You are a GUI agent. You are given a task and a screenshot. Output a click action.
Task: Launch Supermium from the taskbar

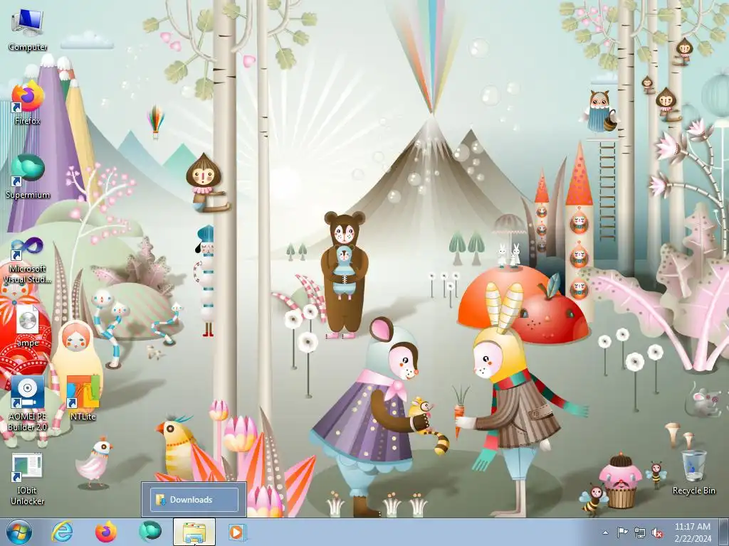(150, 532)
